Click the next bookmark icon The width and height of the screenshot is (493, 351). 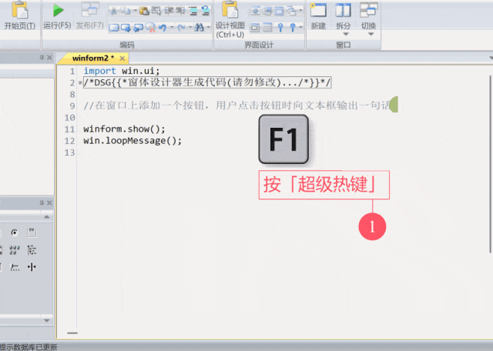pyautogui.click(x=126, y=28)
